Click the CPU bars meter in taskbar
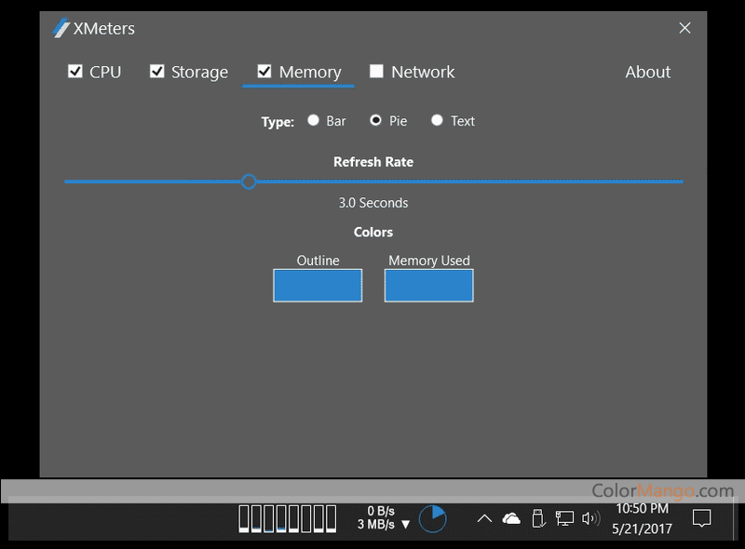745x549 pixels. coord(287,518)
